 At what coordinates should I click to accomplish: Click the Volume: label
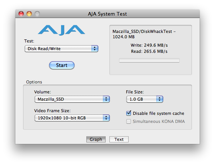coord(43,92)
